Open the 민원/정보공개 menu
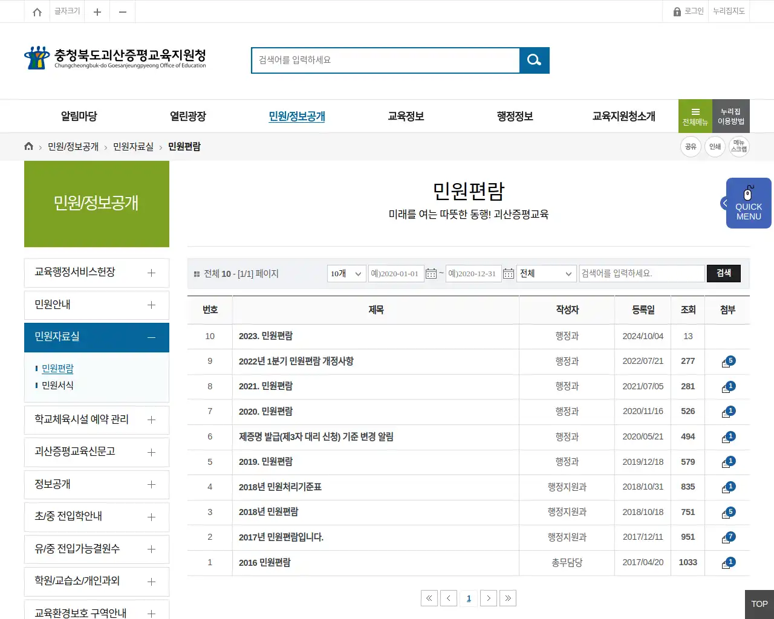 point(297,116)
